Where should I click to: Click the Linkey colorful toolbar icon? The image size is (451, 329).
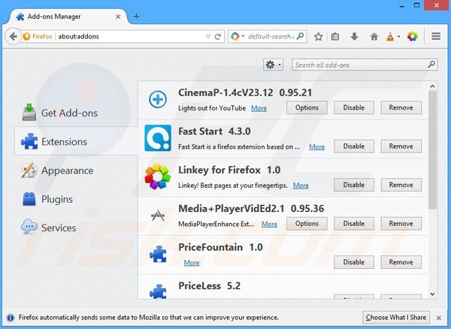(x=412, y=37)
